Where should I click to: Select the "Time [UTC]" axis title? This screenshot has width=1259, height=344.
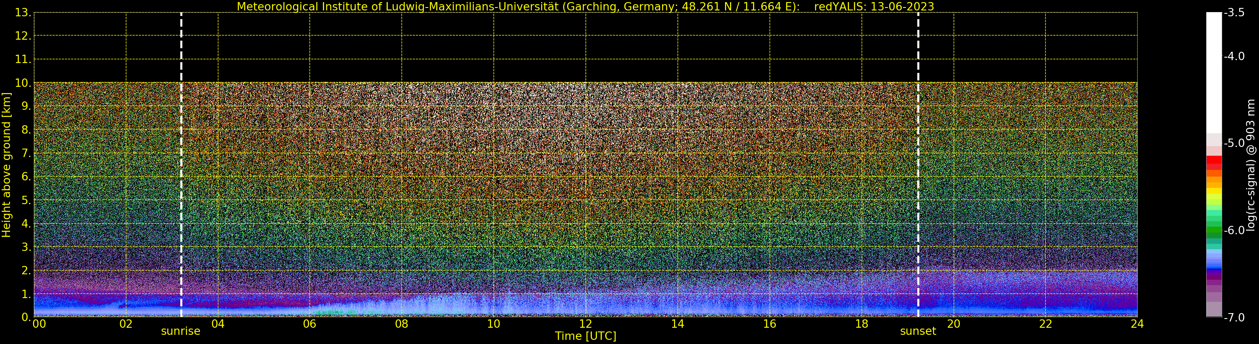point(586,336)
